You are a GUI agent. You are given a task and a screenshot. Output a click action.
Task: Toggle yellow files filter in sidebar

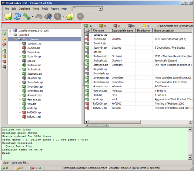(x=4, y=56)
